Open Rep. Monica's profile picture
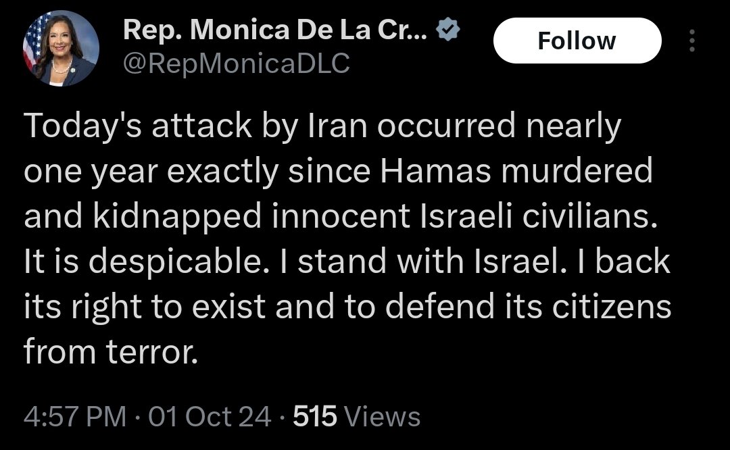Image resolution: width=730 pixels, height=450 pixels. click(61, 48)
